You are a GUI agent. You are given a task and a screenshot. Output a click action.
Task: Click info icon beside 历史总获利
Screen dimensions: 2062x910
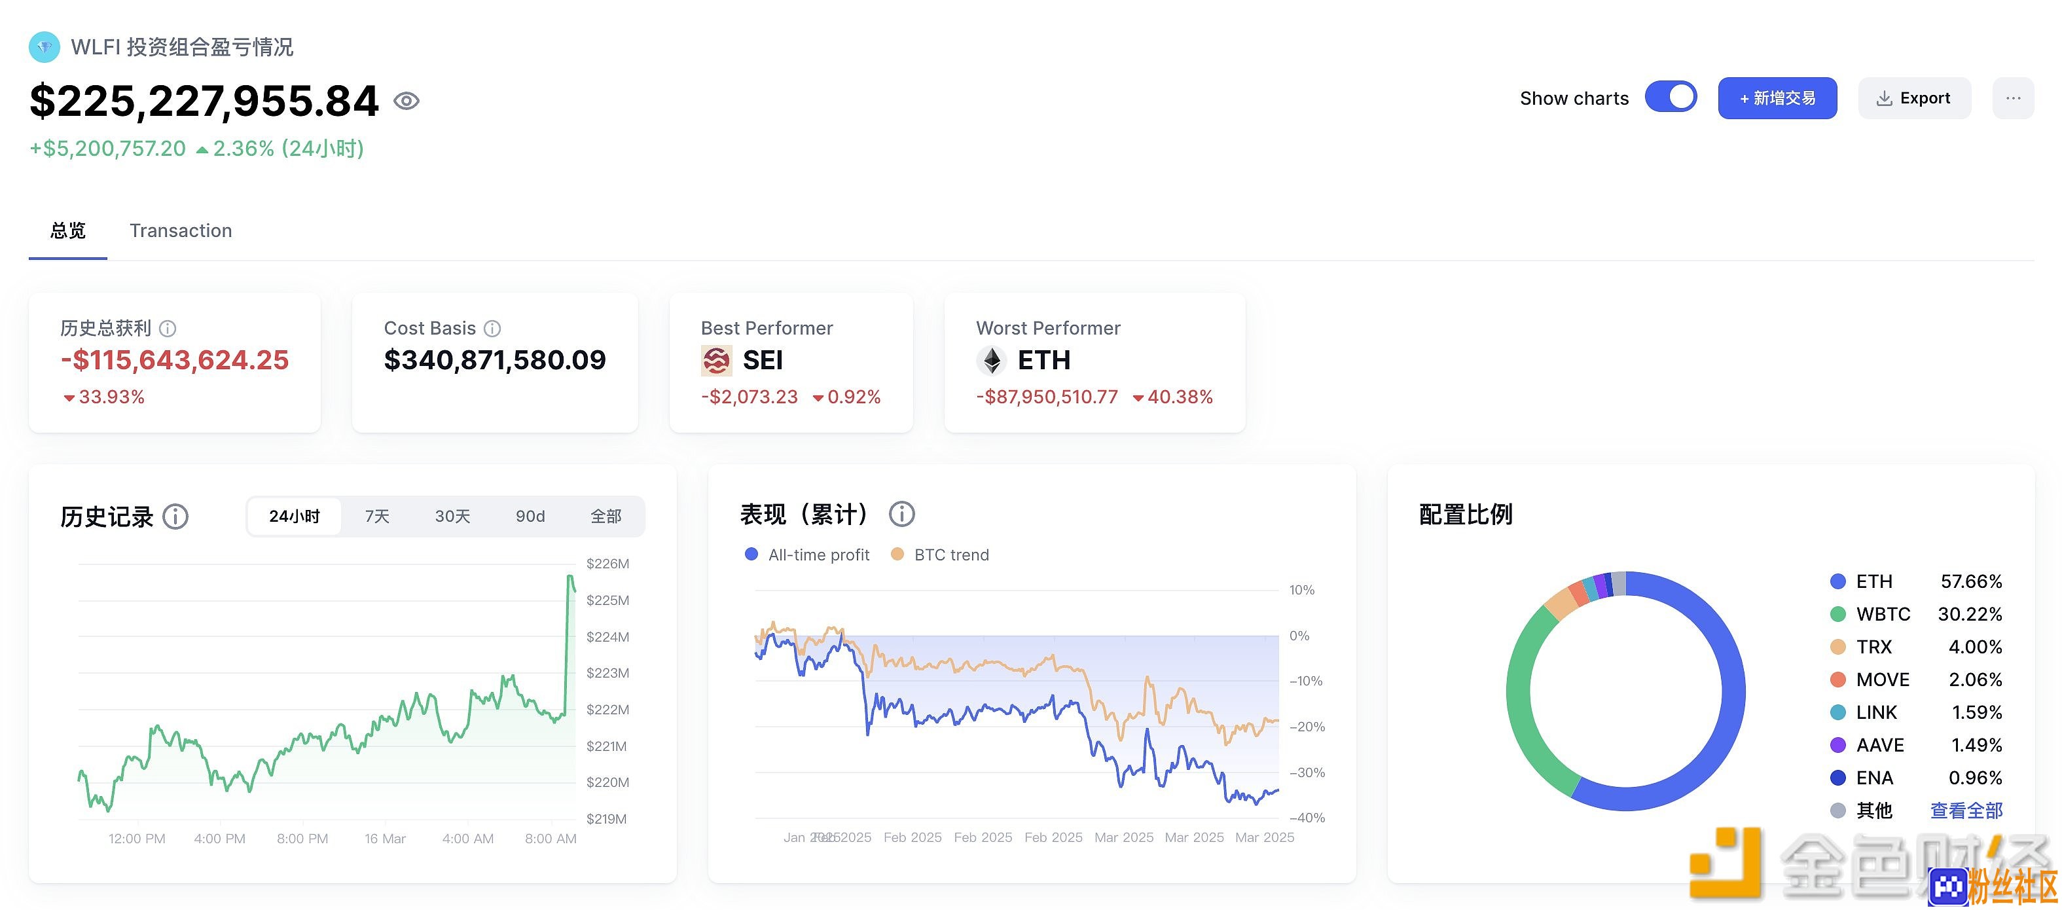[x=168, y=329]
